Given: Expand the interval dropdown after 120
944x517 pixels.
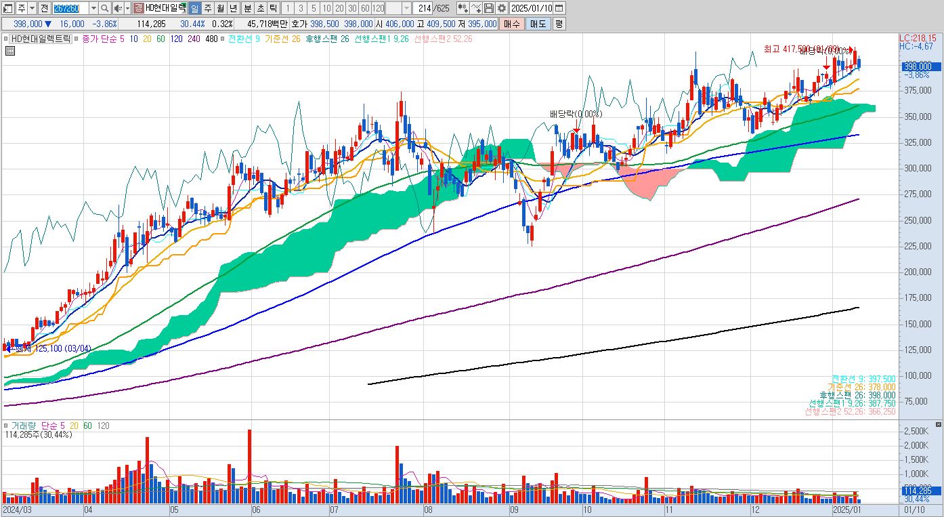Looking at the screenshot, I should pyautogui.click(x=406, y=8).
